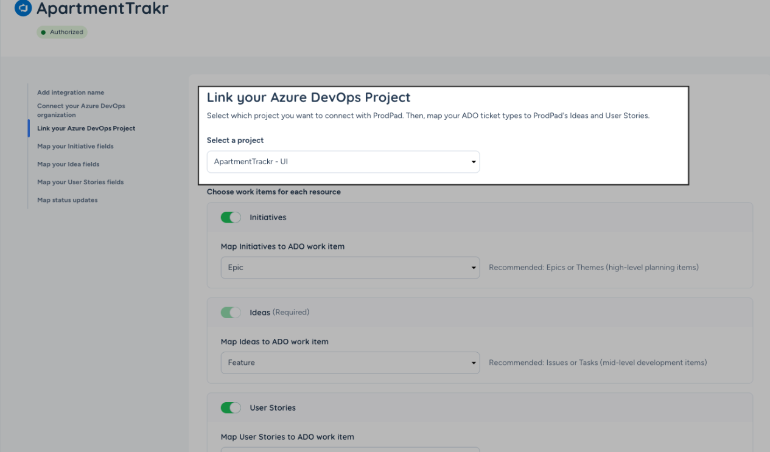
Task: Toggle the Ideas (Required) switch
Action: 231,312
